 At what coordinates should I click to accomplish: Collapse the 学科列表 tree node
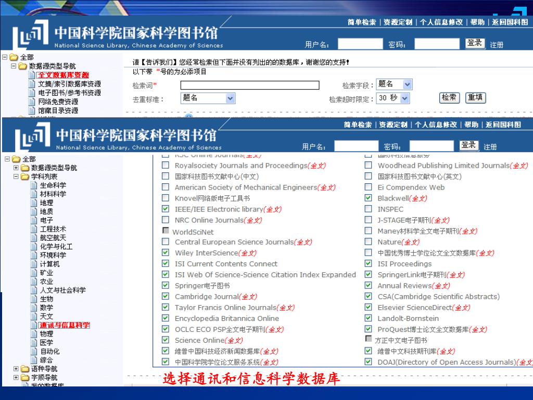(16, 177)
